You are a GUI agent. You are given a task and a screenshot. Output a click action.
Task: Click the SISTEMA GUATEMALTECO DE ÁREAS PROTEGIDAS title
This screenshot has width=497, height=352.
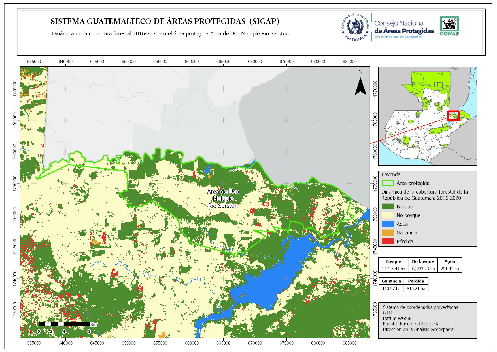coord(165,21)
